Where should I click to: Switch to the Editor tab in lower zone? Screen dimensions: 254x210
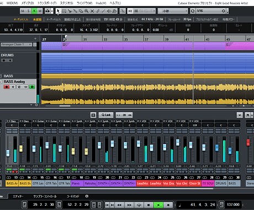[x=18, y=197]
